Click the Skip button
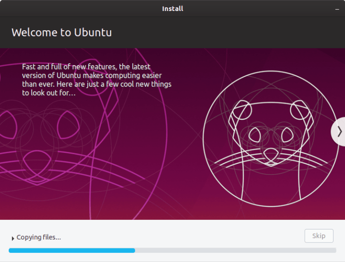Image resolution: width=345 pixels, height=262 pixels. click(319, 236)
